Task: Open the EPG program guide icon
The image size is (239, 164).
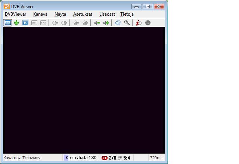Action: 43,23
